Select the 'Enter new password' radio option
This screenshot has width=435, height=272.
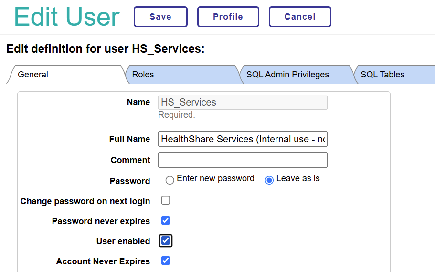click(x=170, y=180)
